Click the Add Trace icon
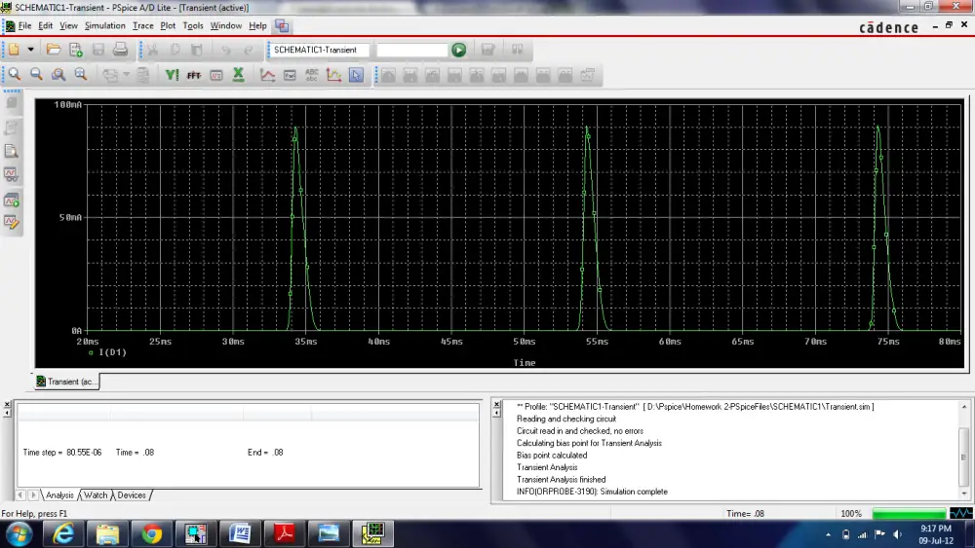Viewport: 975px width, 548px height. (x=267, y=75)
